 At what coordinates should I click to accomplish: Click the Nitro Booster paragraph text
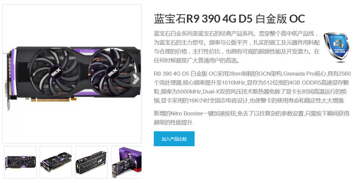click(x=251, y=118)
